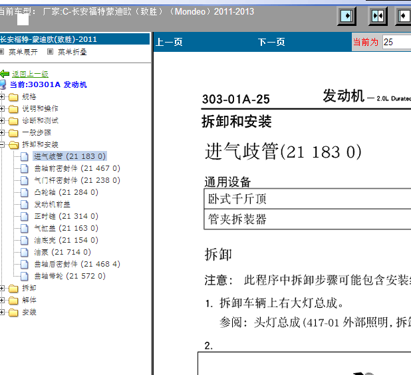Go to previous page with 上一页
Viewport: 411px width, 375px height.
(x=169, y=42)
